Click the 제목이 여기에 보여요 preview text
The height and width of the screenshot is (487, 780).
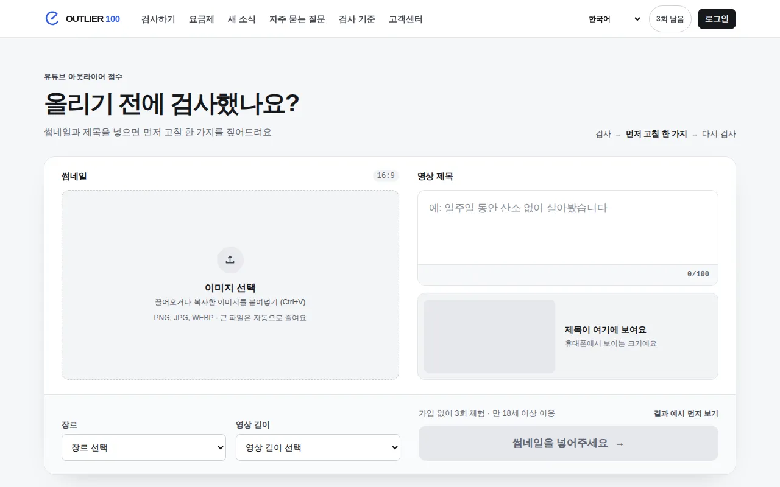(x=606, y=329)
